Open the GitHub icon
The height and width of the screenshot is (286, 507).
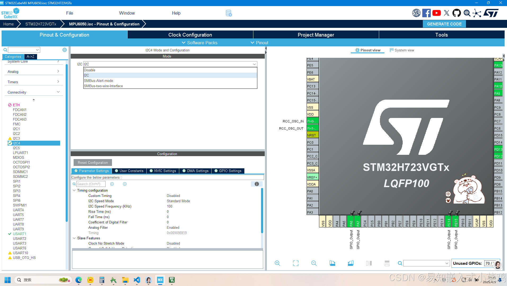tap(457, 13)
